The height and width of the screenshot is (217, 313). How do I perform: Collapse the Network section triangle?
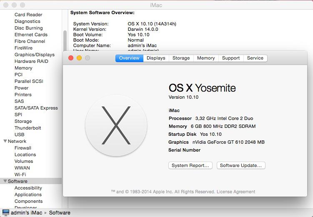5,141
